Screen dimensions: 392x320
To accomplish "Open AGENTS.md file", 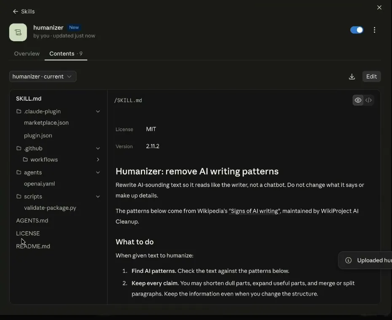I will point(32,221).
